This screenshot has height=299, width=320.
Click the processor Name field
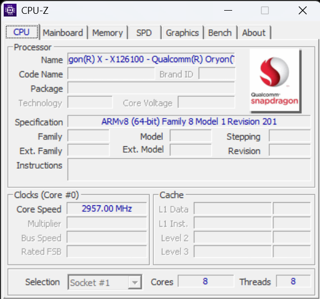pos(151,60)
